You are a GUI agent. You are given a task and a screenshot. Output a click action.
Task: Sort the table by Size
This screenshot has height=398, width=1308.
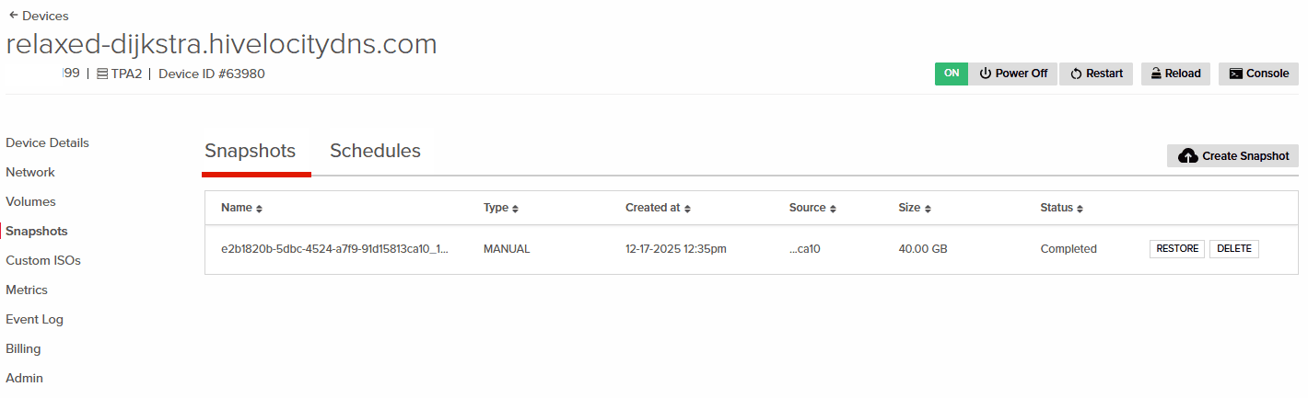[915, 208]
